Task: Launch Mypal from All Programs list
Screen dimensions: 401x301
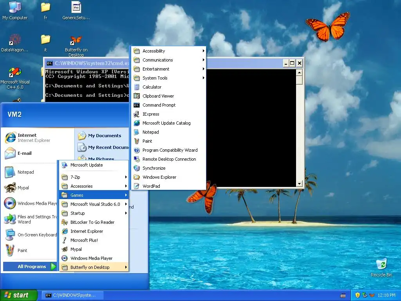Action: coord(94,249)
